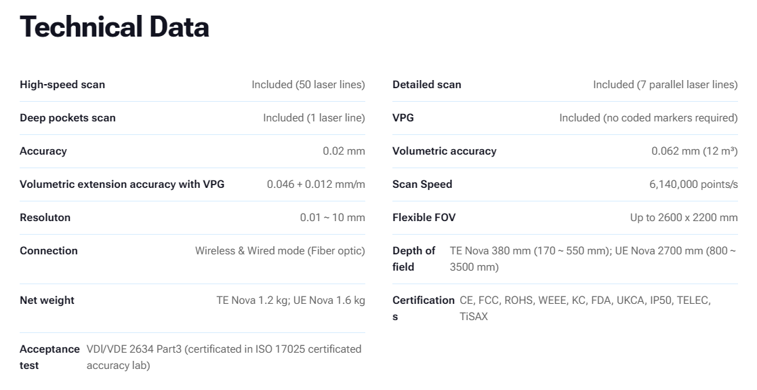Select Volumetric extension accuracy with VPG label
This screenshot has width=757, height=390.
point(122,184)
